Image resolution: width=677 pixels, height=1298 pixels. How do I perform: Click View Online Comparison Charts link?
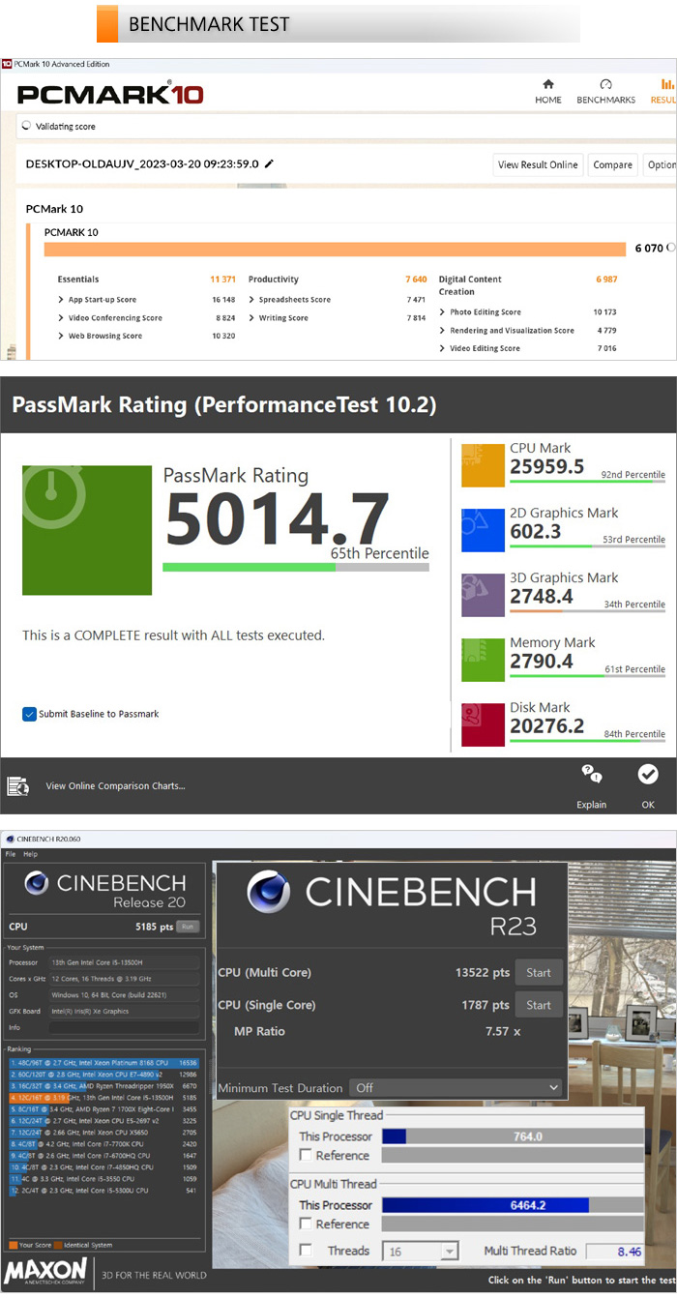(x=115, y=786)
